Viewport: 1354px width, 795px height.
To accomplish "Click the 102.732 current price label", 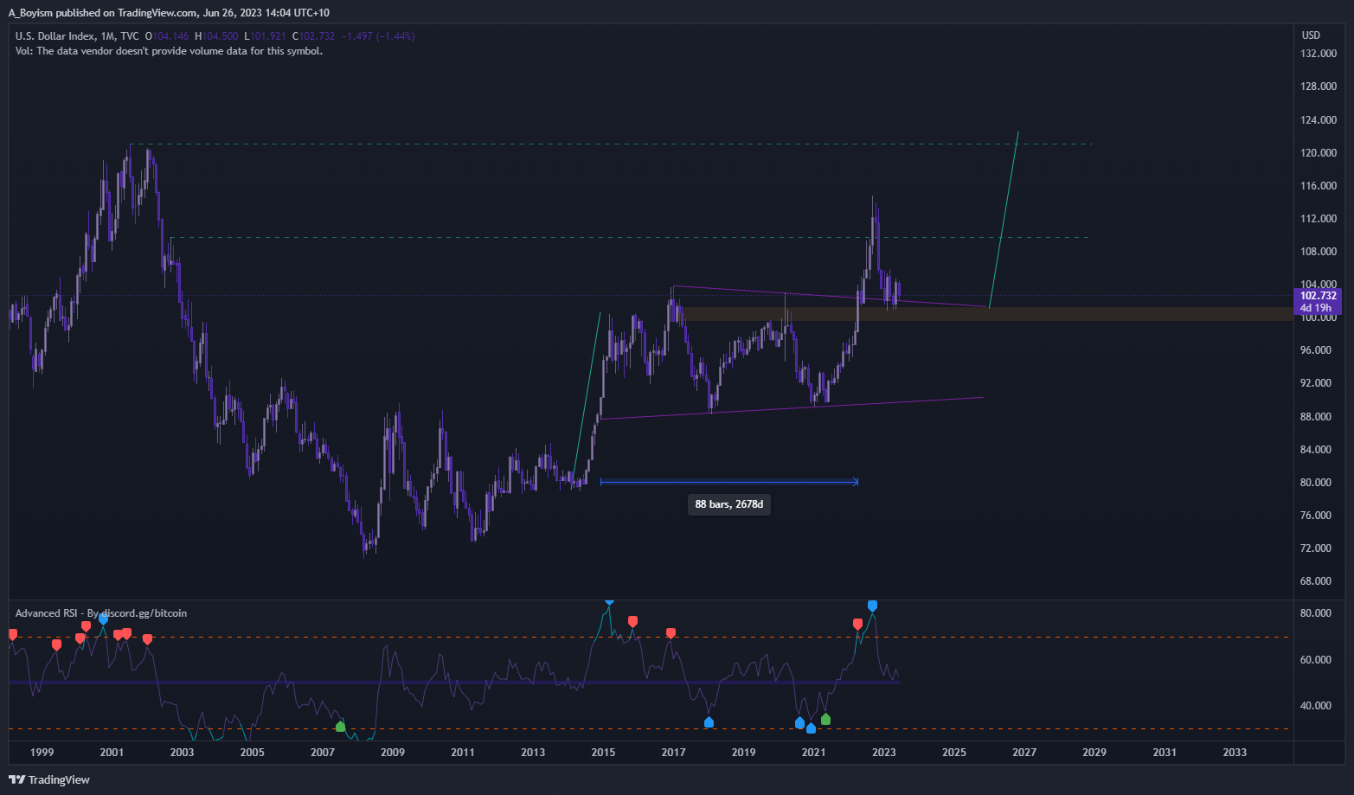I will click(1318, 296).
